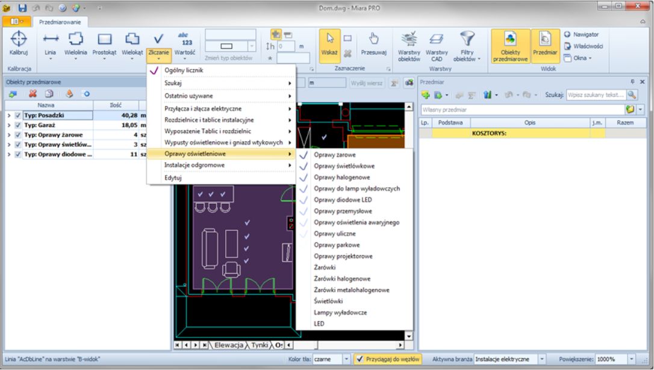Expand the Typ: Garaż row
The height and width of the screenshot is (370, 654).
pyautogui.click(x=9, y=125)
